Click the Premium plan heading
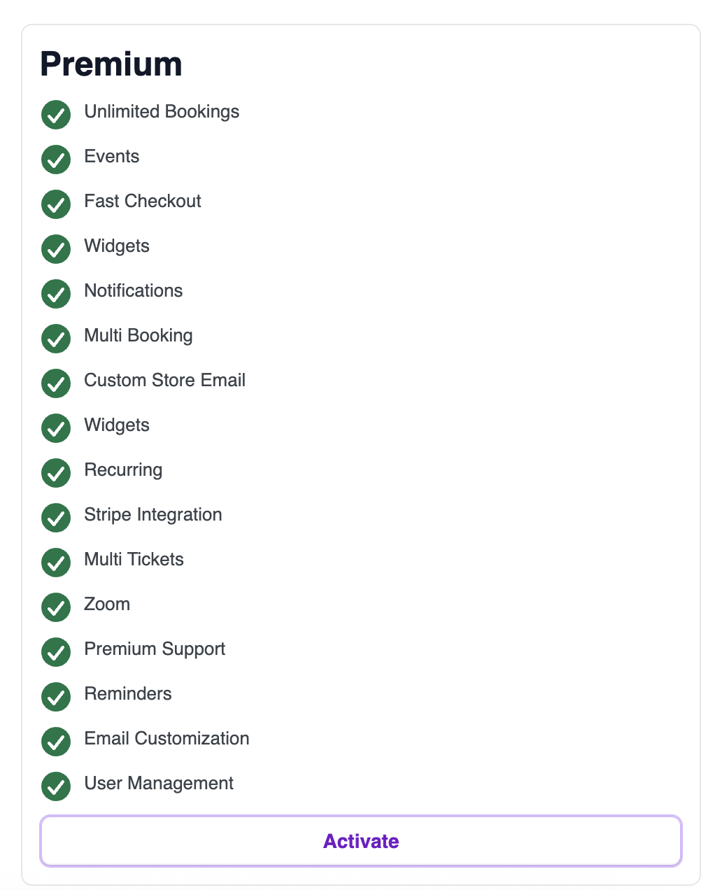715x890 pixels. point(111,64)
